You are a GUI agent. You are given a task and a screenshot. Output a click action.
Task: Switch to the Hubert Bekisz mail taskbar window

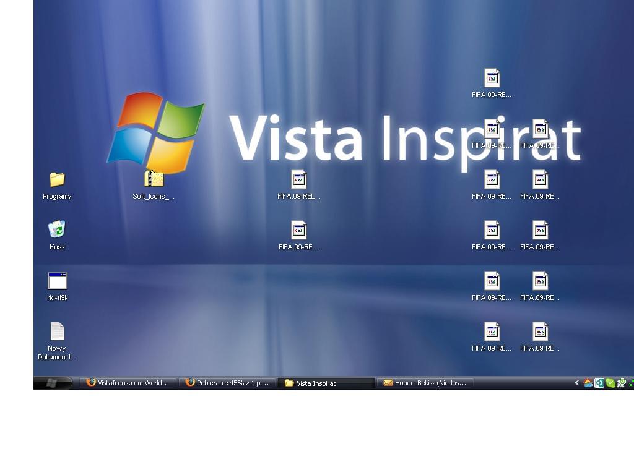pyautogui.click(x=425, y=383)
